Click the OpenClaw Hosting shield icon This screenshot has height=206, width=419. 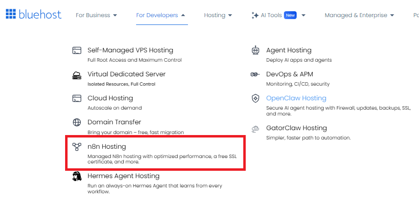coord(256,98)
